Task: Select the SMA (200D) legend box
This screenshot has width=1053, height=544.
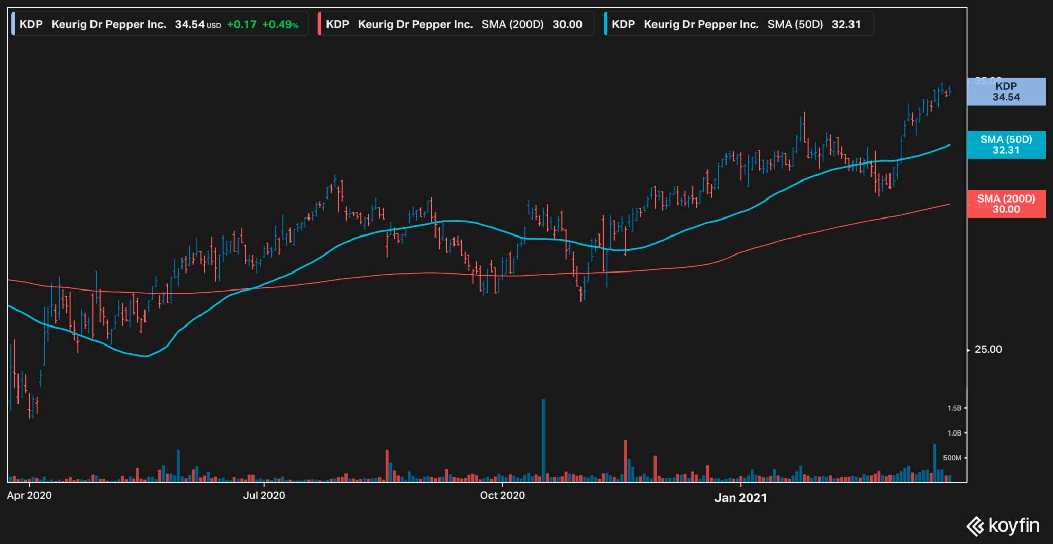Action: click(x=456, y=24)
